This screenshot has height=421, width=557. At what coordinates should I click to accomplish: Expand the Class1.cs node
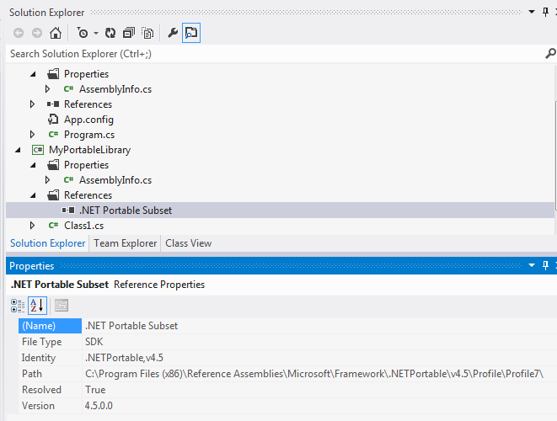tap(32, 226)
